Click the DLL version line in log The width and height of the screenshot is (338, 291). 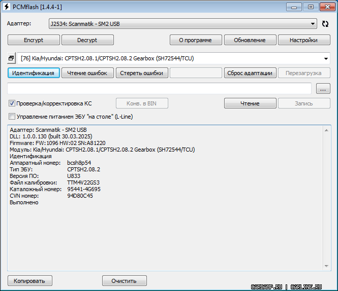pyautogui.click(x=51, y=136)
